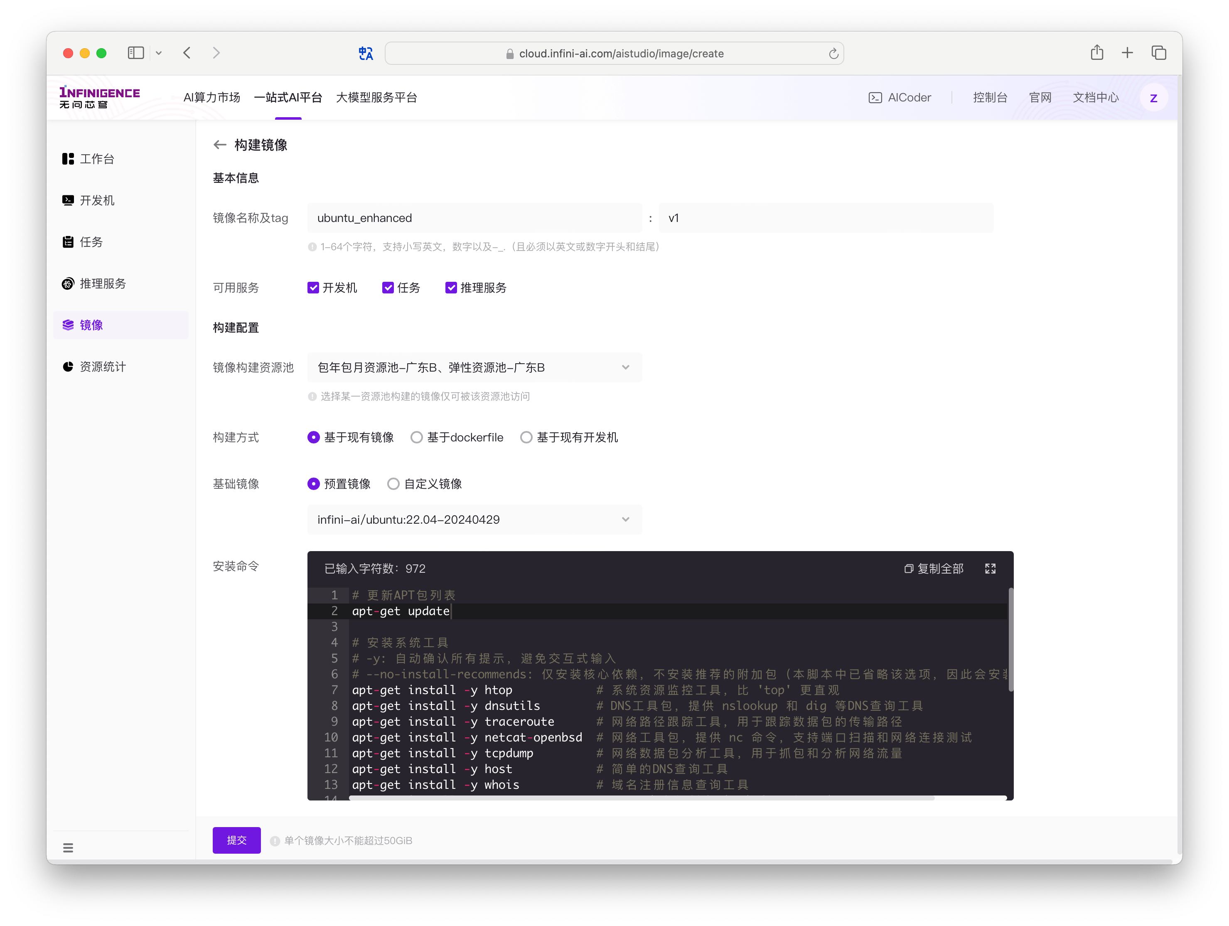Select the 镜像 layers icon
This screenshot has height=926, width=1229.
[x=68, y=325]
